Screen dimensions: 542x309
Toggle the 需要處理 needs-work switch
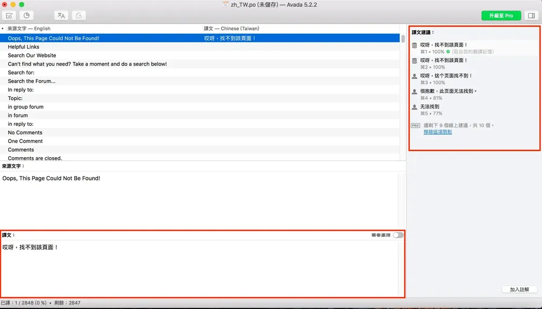(398, 235)
